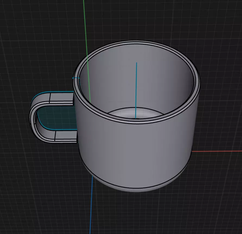
Task: Click the cyan center axis line inside mug
Action: pos(136,91)
